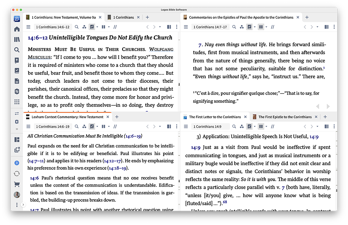The image size is (348, 225).
Task: Open the Layouts icon in the sidebar
Action: click(x=17, y=139)
